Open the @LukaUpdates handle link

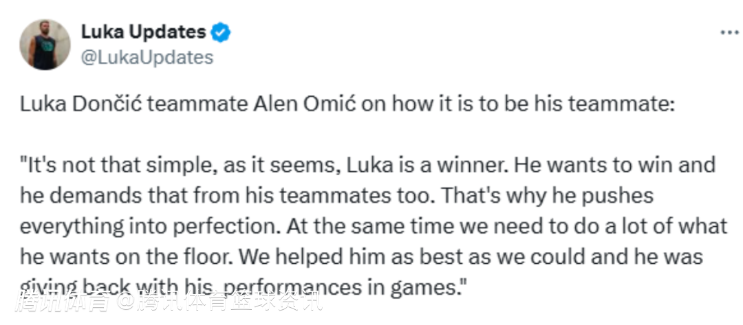(x=147, y=58)
